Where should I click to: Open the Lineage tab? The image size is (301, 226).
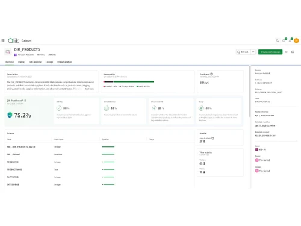pyautogui.click(x=49, y=62)
